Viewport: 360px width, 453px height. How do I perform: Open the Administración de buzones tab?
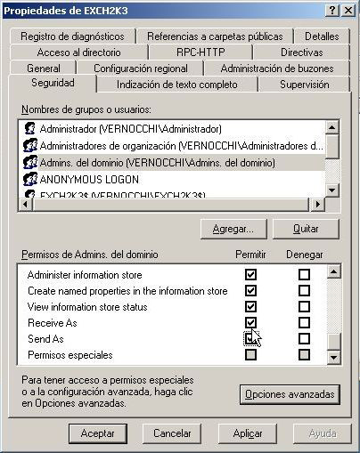tap(277, 69)
